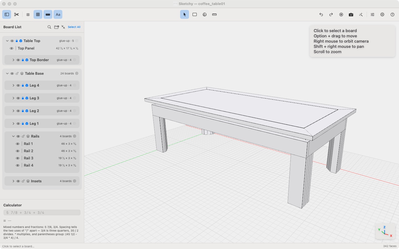The height and width of the screenshot is (249, 399).
Task: Click the new group folder icon
Action: pyautogui.click(x=57, y=27)
